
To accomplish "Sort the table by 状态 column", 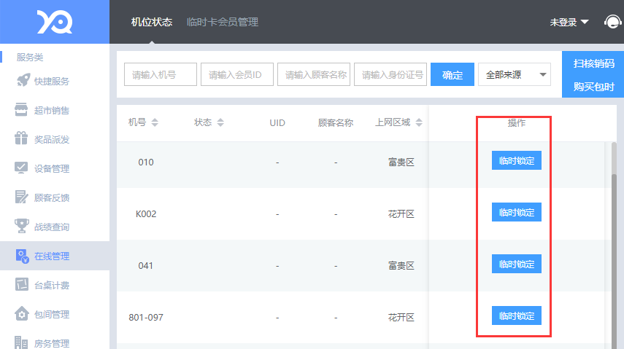I will tap(220, 122).
